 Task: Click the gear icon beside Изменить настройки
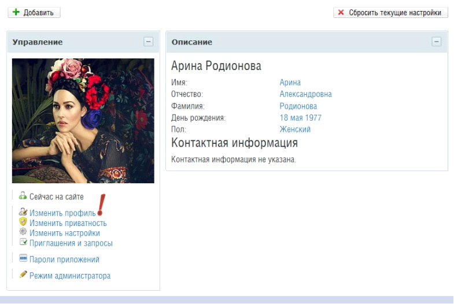[23, 232]
